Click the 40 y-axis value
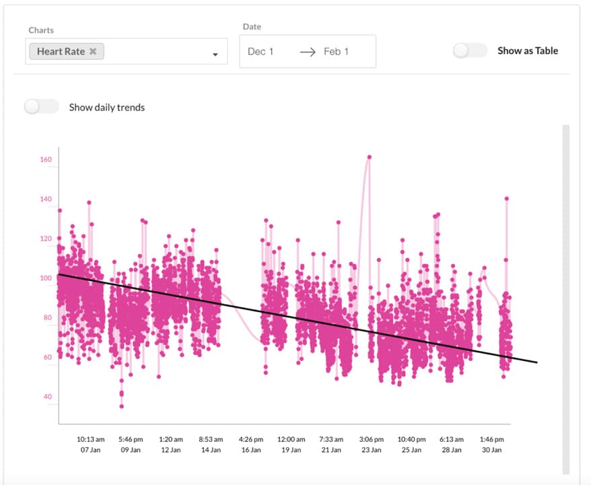The width and height of the screenshot is (591, 485). coord(48,397)
